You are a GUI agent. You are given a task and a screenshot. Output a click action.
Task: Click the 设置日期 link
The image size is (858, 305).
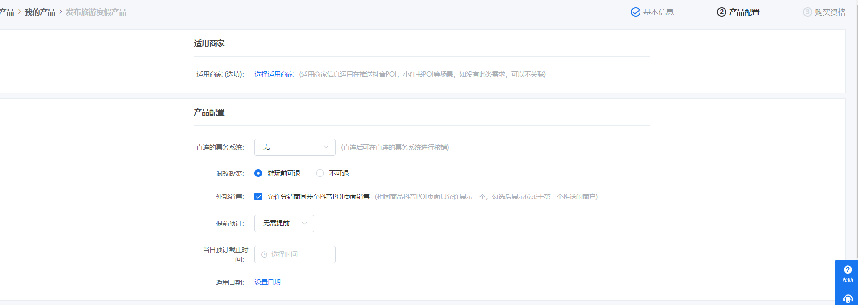(267, 282)
